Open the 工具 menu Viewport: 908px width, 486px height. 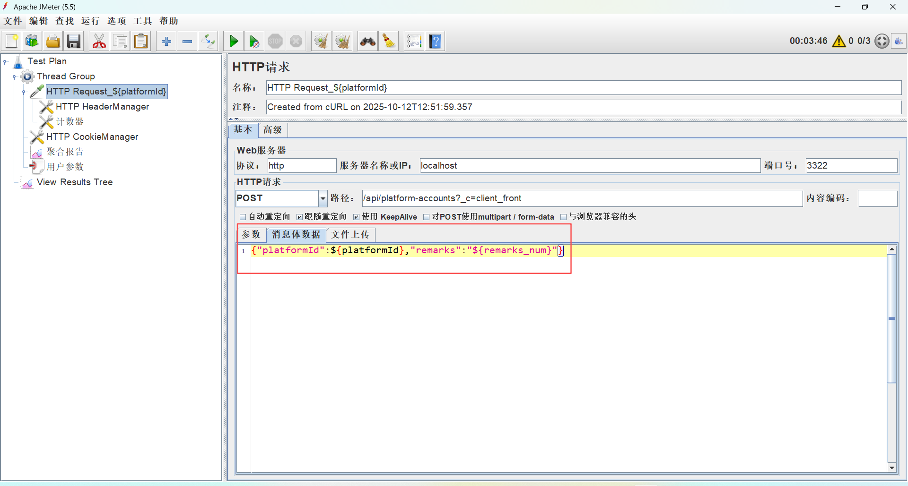[143, 21]
